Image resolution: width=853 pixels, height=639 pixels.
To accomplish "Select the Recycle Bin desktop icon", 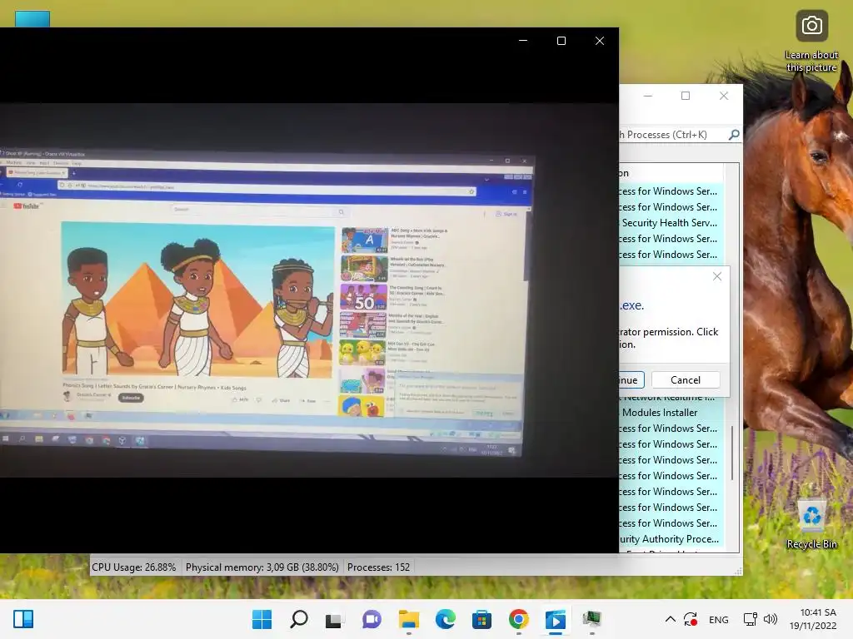I will coord(811,524).
